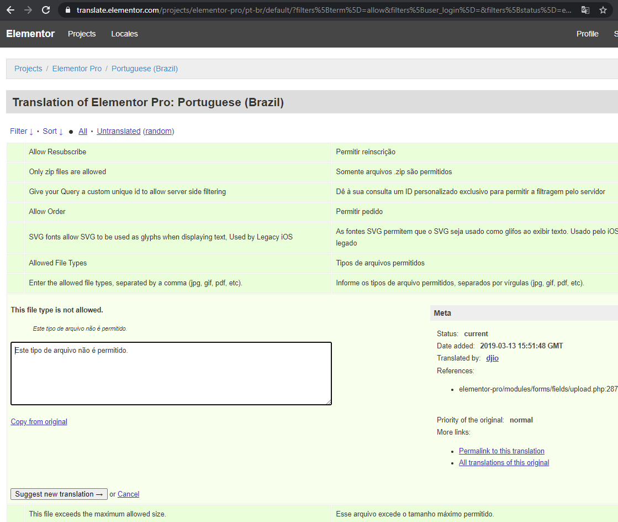Cancel editing via the Cancel link

tap(129, 494)
